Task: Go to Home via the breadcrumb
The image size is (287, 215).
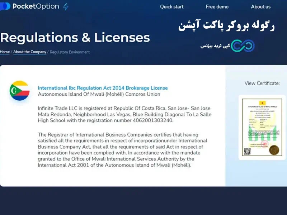Action: (x=5, y=52)
